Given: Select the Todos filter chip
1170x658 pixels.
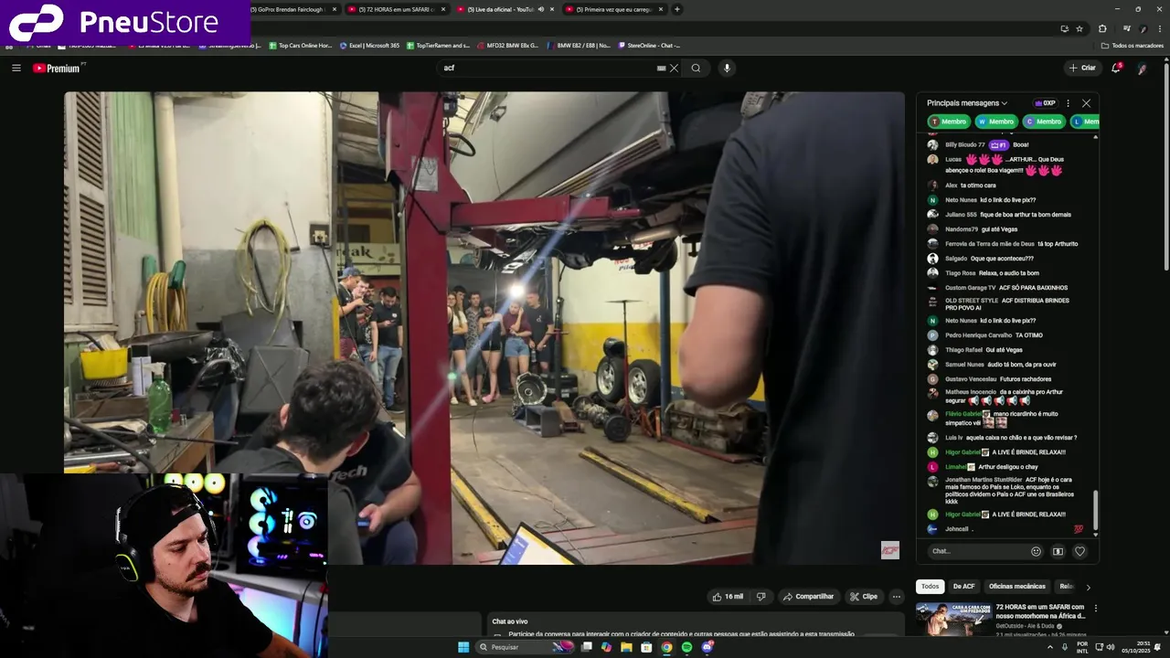Looking at the screenshot, I should coord(930,587).
